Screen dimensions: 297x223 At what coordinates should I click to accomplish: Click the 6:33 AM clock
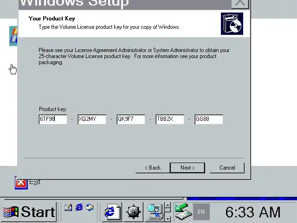tap(253, 212)
